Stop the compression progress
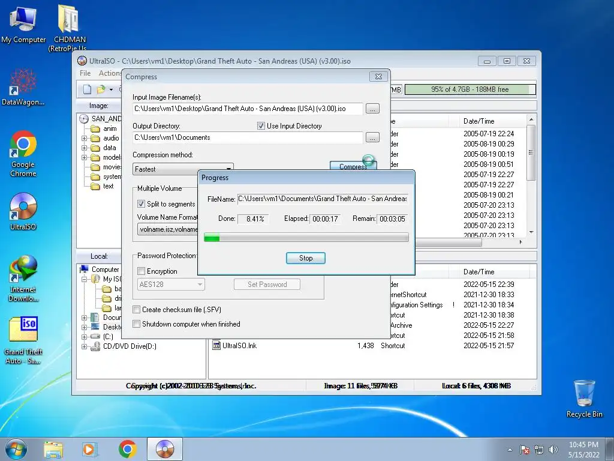The height and width of the screenshot is (461, 614). pyautogui.click(x=305, y=258)
